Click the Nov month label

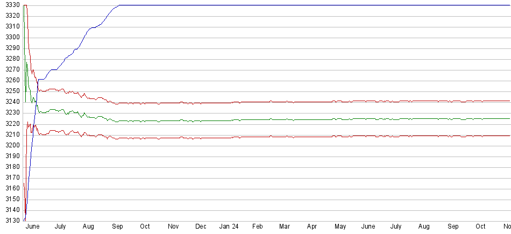[173, 226]
